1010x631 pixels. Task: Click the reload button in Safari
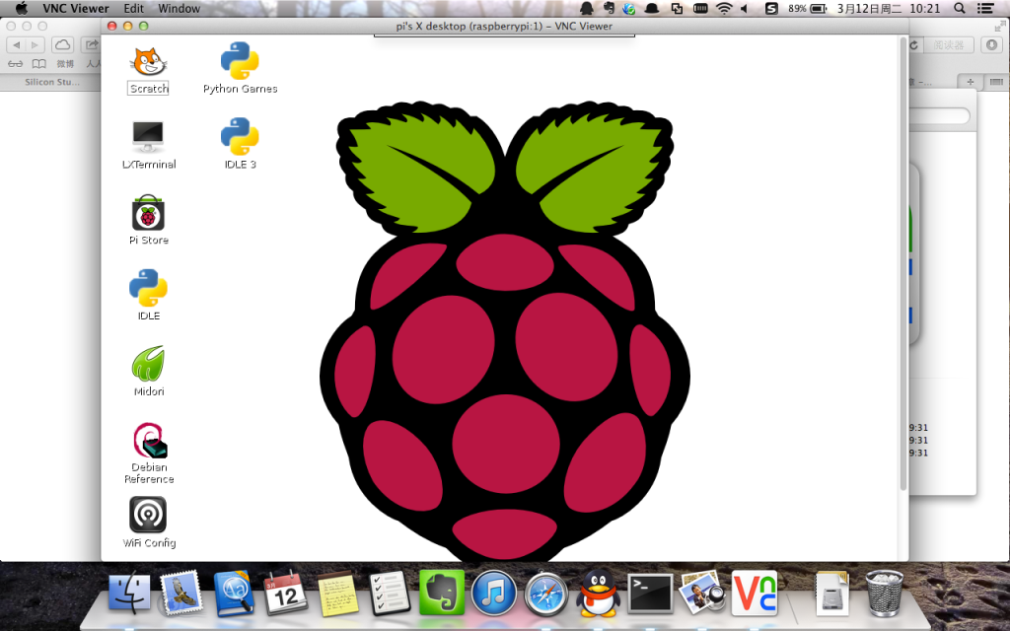point(914,45)
